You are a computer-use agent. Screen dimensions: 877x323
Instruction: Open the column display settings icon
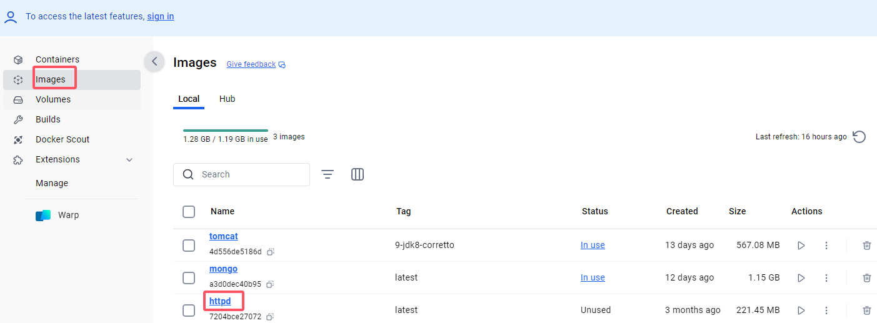point(358,174)
